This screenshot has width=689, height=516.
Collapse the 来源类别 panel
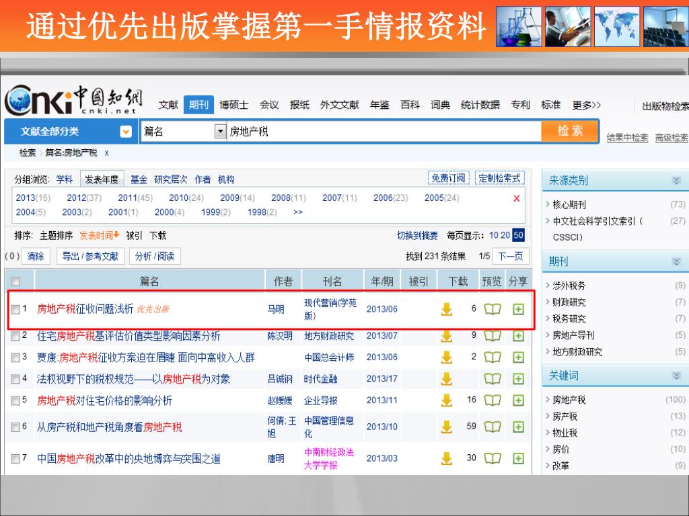[x=676, y=180]
